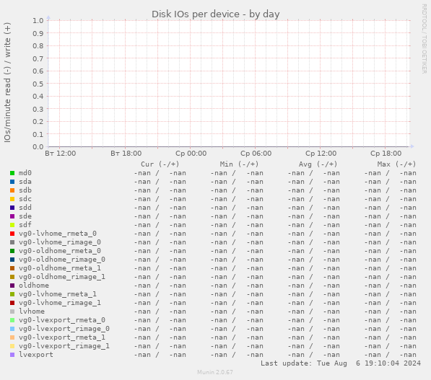Click the dark blue sdd legend swatch
Screen dimensions: 431x380
12,208
